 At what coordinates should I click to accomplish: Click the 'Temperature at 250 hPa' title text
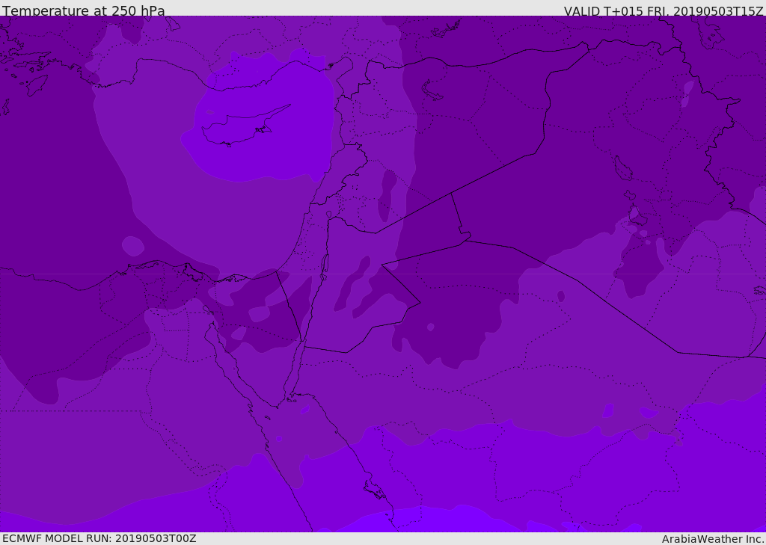[x=84, y=10]
